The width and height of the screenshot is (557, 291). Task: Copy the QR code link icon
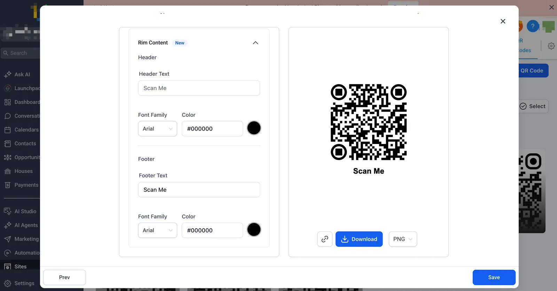(x=325, y=239)
